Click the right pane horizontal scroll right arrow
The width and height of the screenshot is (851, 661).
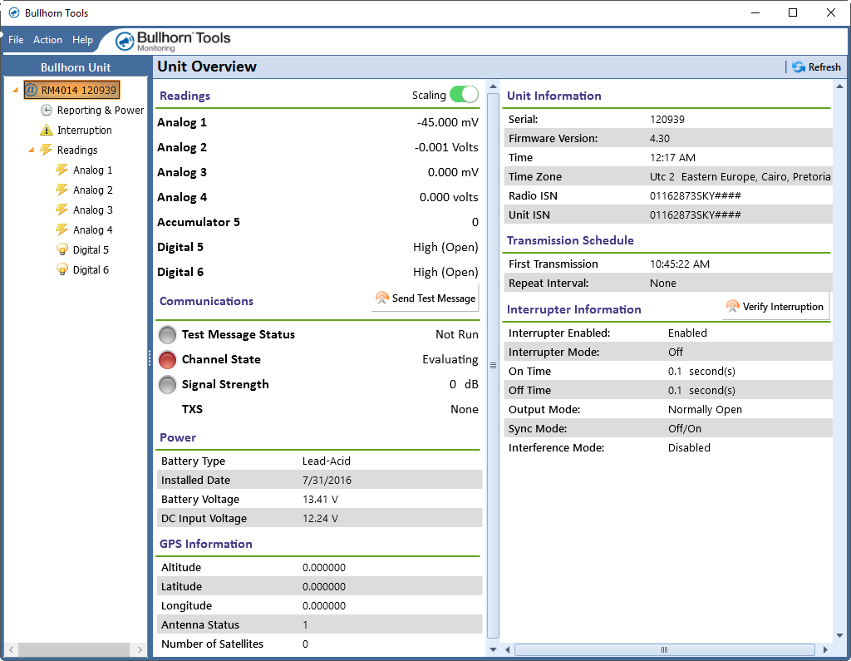click(825, 649)
